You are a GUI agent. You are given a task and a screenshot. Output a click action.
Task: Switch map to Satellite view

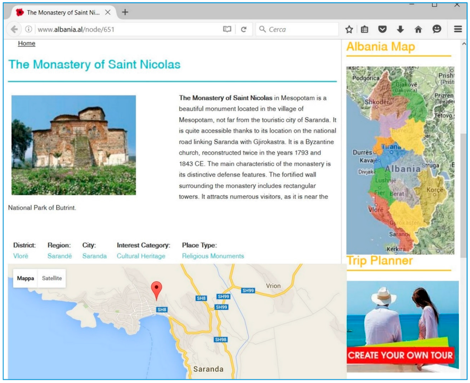(x=52, y=278)
